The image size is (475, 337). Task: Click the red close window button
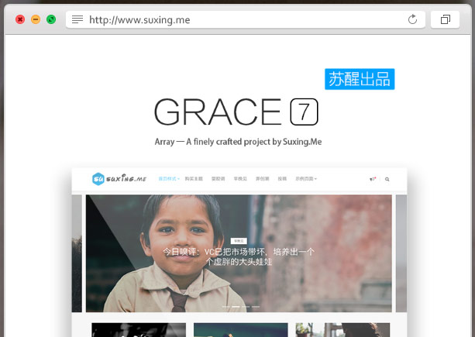pyautogui.click(x=20, y=19)
